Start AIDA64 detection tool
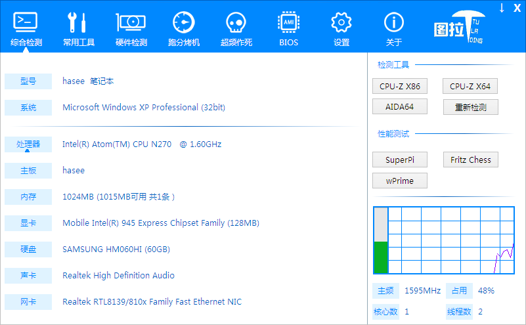Screen dimensions: 526x325 pyautogui.click(x=400, y=106)
